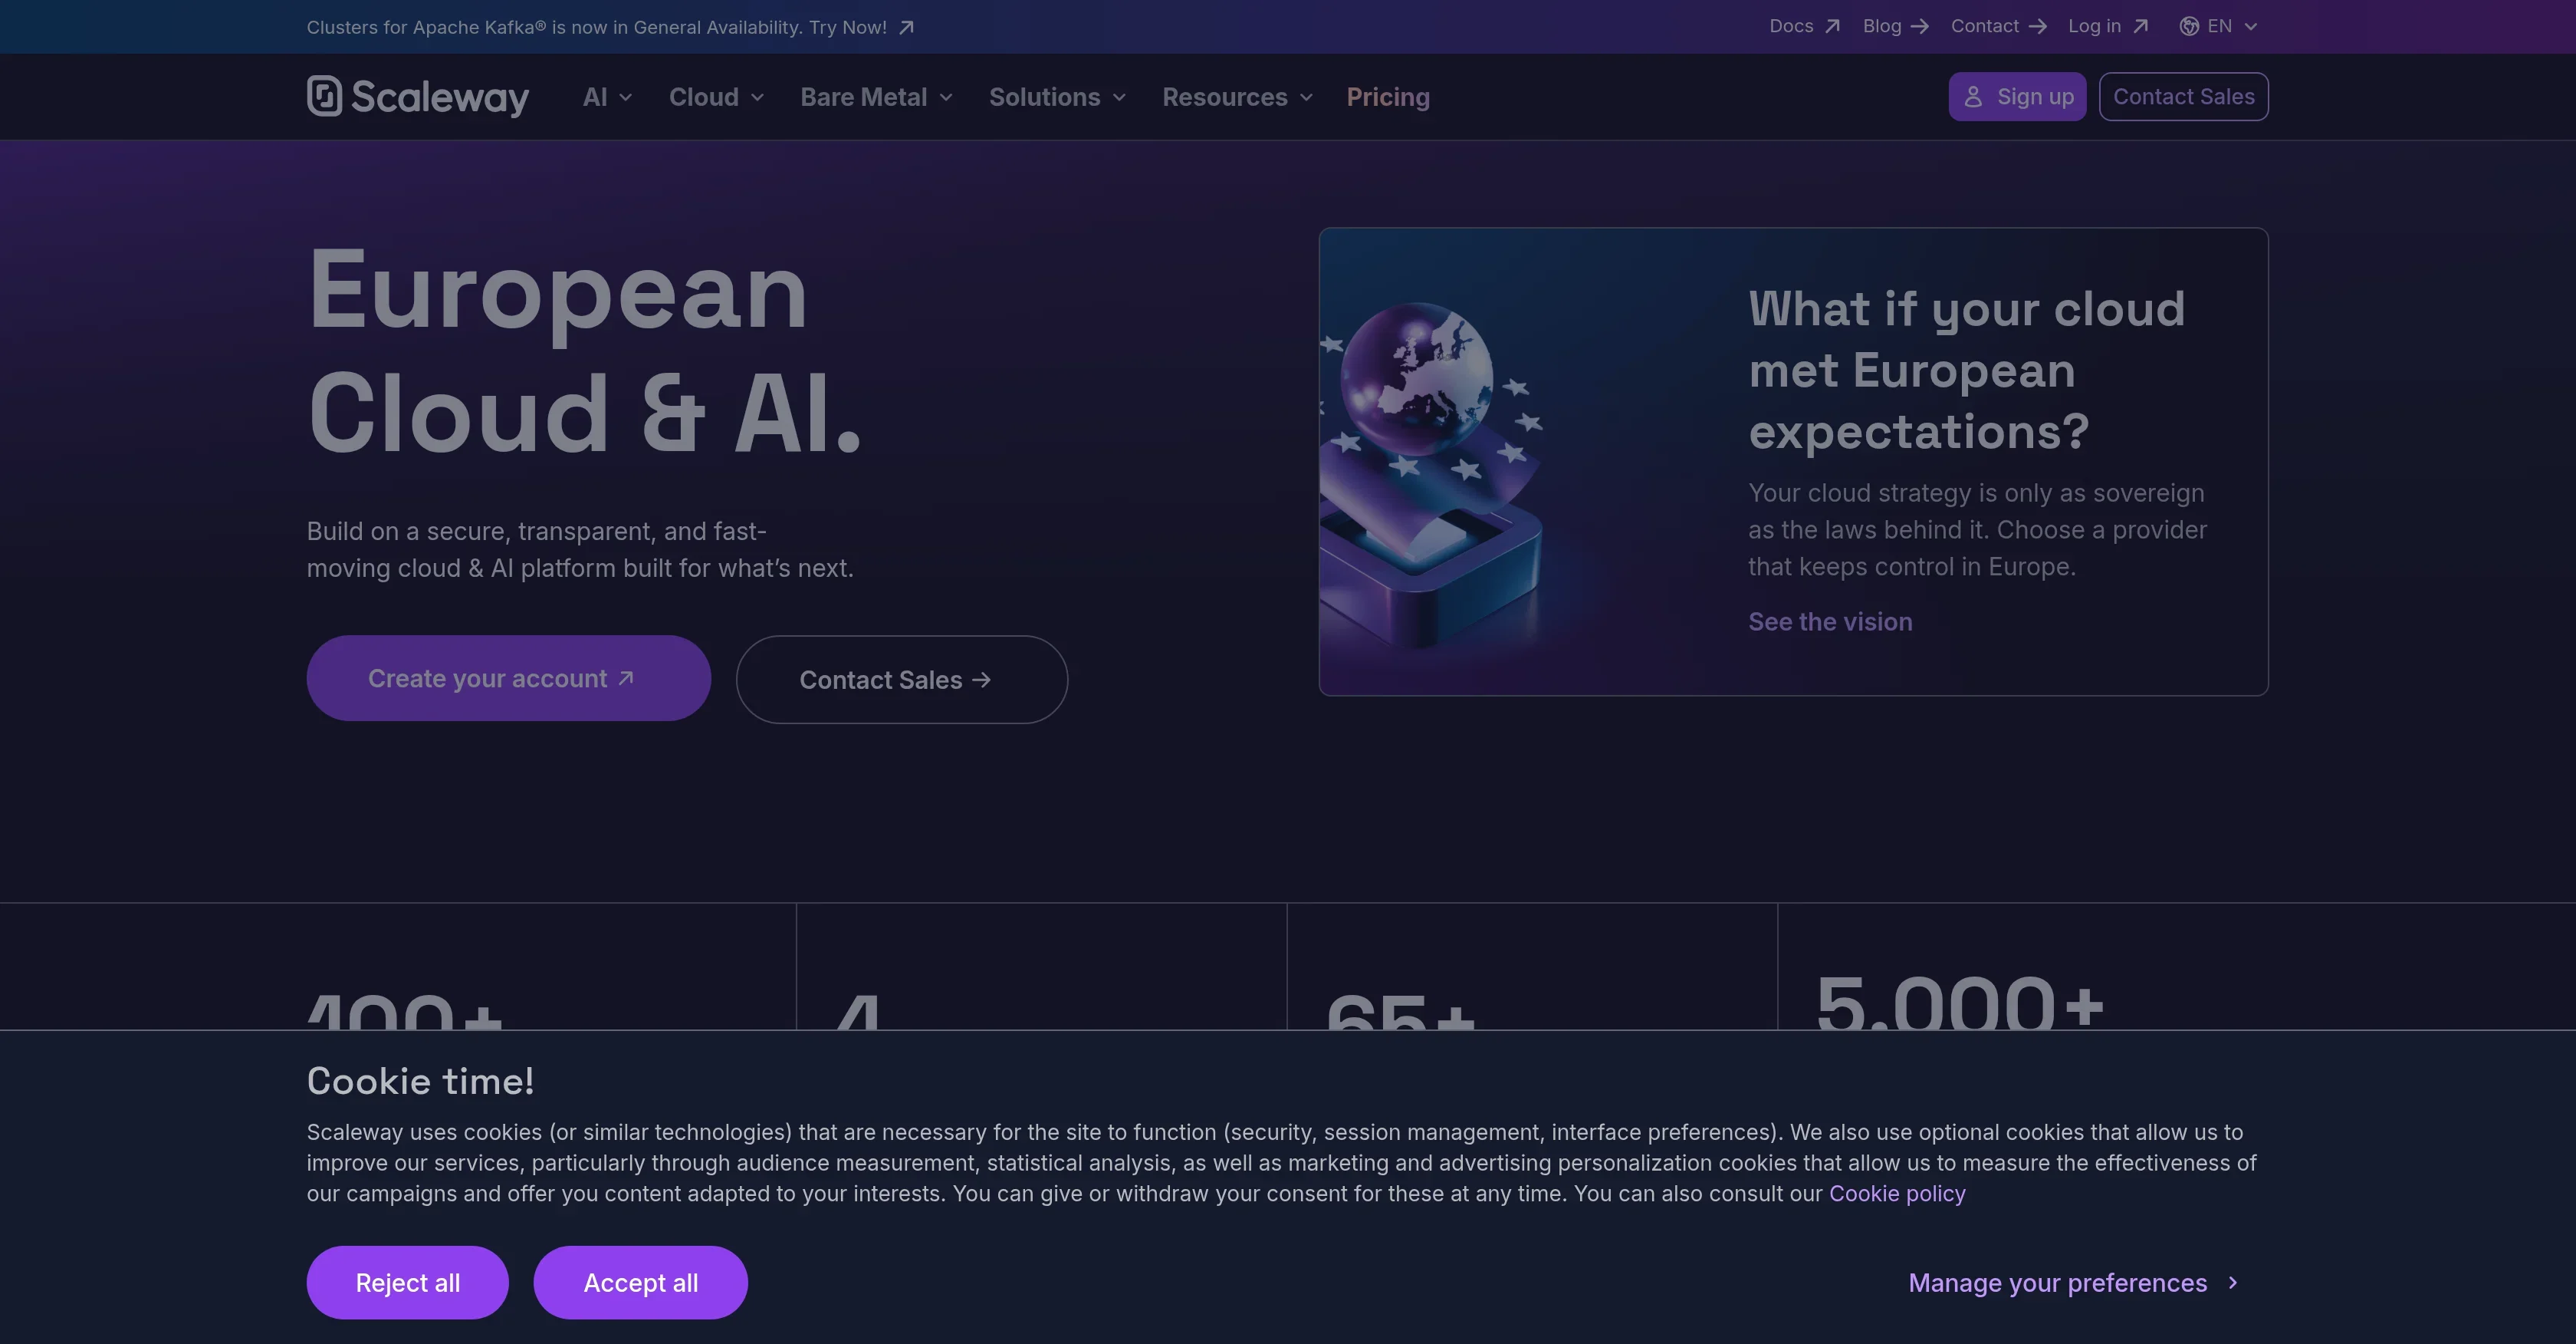
Task: Expand the Bare Metal dropdown chevron
Action: (x=946, y=97)
